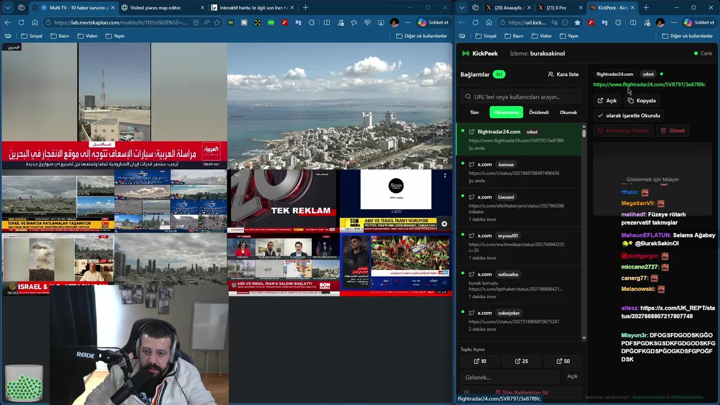Click the Açık button beside Gelenek field

(572, 376)
